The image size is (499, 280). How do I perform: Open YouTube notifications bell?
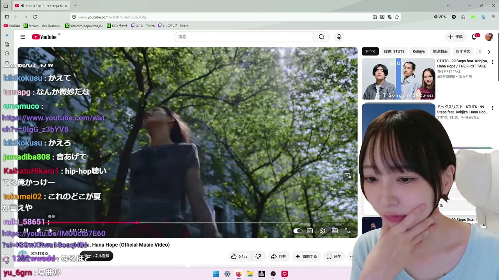pyautogui.click(x=474, y=37)
